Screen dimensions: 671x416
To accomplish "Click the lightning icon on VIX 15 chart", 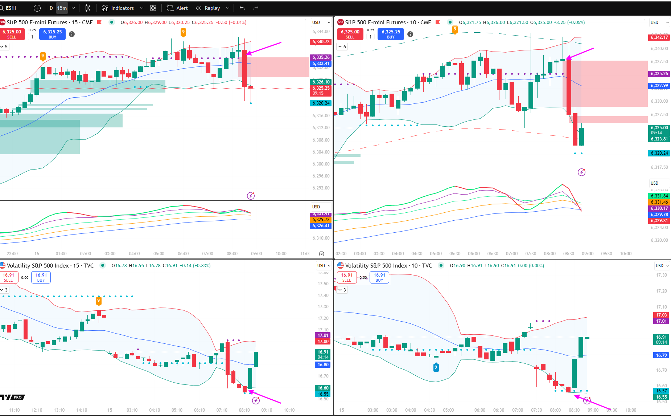I will [x=256, y=400].
